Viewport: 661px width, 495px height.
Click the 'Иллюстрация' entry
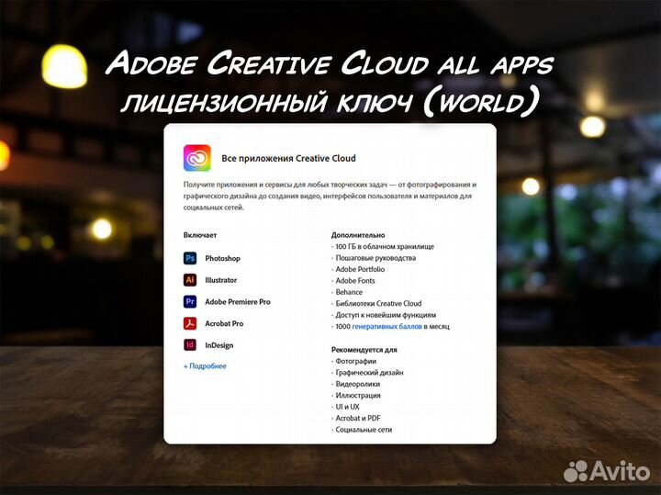coord(356,396)
